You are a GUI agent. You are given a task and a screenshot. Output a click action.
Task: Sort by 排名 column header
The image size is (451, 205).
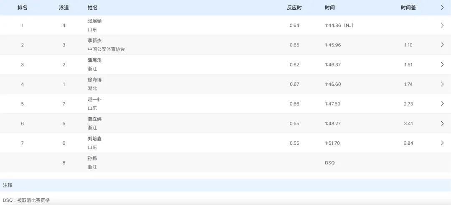click(23, 8)
